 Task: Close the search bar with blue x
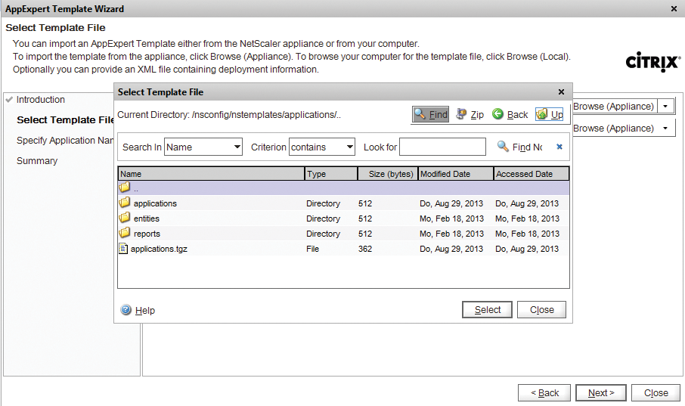[x=559, y=147]
